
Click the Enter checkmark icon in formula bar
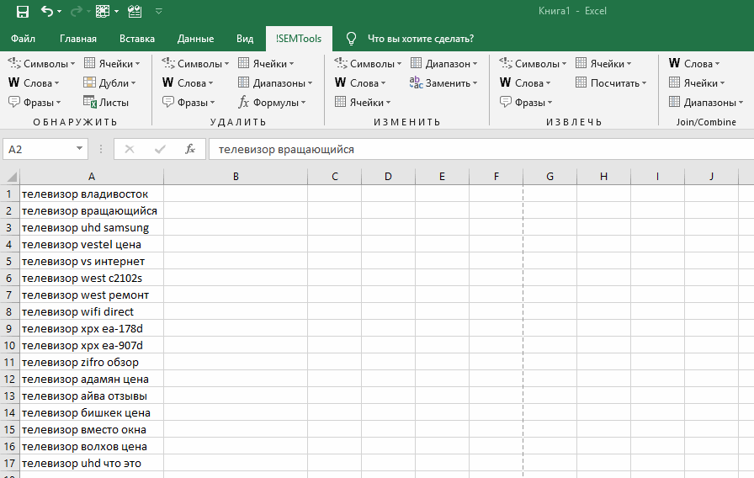pos(160,149)
